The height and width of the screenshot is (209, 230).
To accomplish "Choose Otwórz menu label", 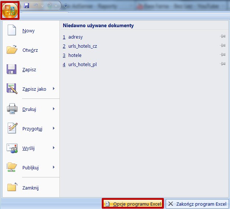I will (30, 50).
